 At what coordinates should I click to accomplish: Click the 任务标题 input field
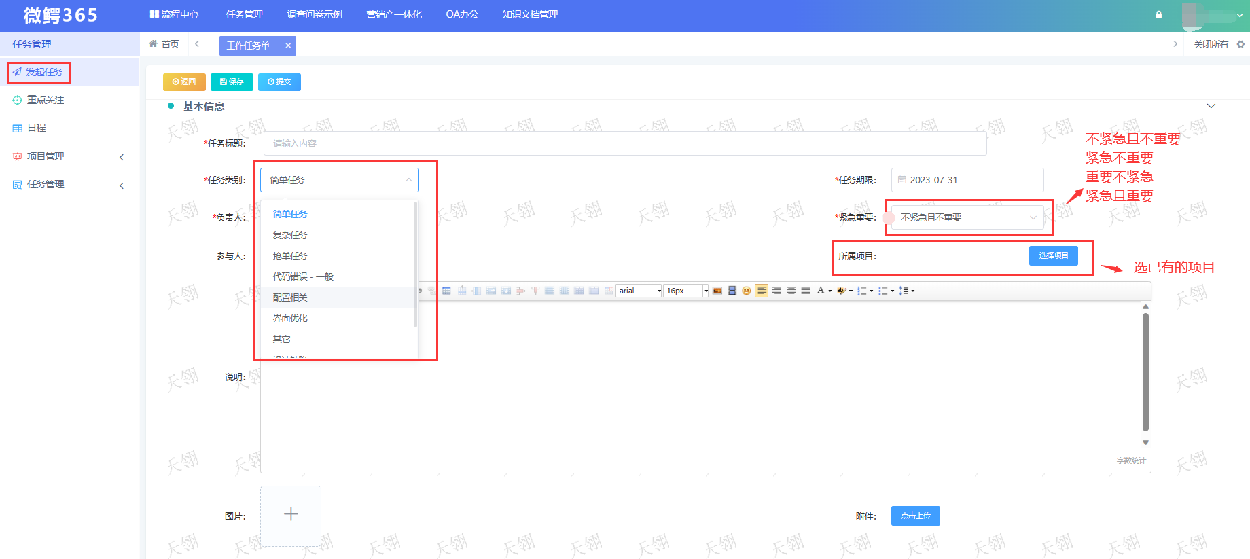[x=625, y=143]
